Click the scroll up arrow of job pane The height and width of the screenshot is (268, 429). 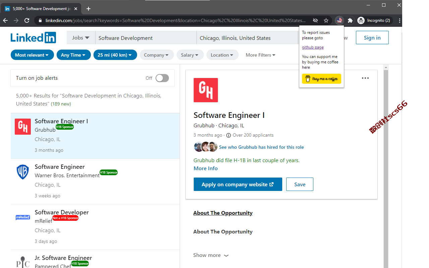386,67
